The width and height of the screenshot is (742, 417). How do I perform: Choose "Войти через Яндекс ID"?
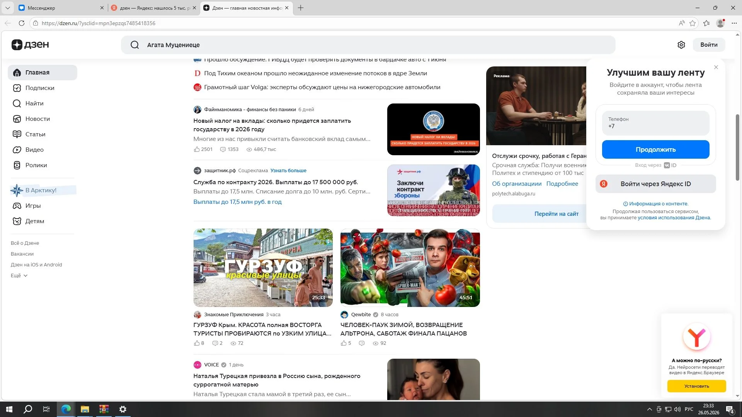click(x=655, y=184)
